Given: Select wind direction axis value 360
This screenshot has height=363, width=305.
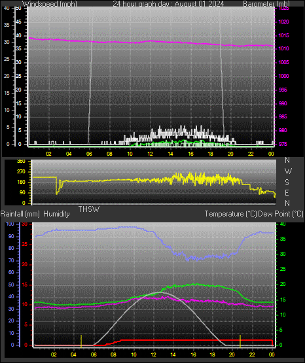Looking at the screenshot, I should click(21, 162).
